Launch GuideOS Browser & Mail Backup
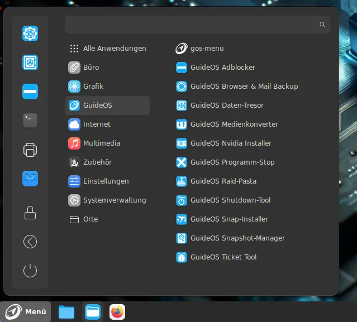 click(x=244, y=86)
